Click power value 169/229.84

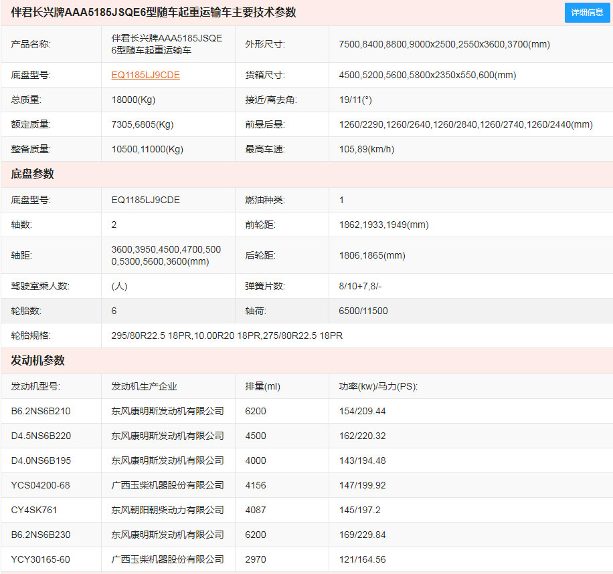(x=363, y=535)
